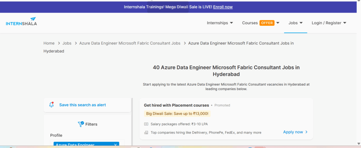
Task: Click the Promoted label
Action: [222, 105]
